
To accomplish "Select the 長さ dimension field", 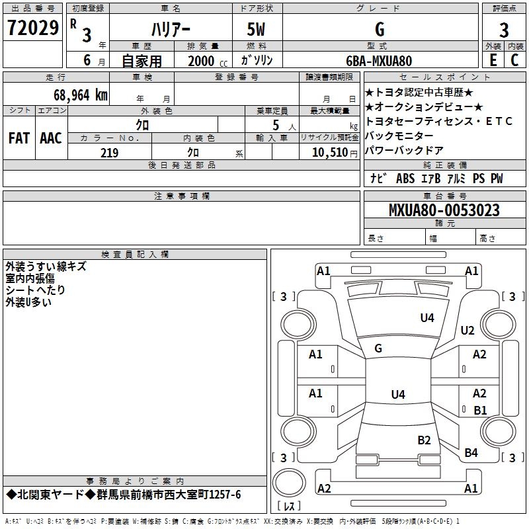I will (395, 238).
